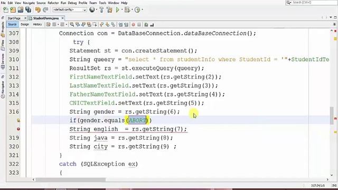Click the selected ABORT text in code
The width and height of the screenshot is (338, 190).
coord(137,120)
